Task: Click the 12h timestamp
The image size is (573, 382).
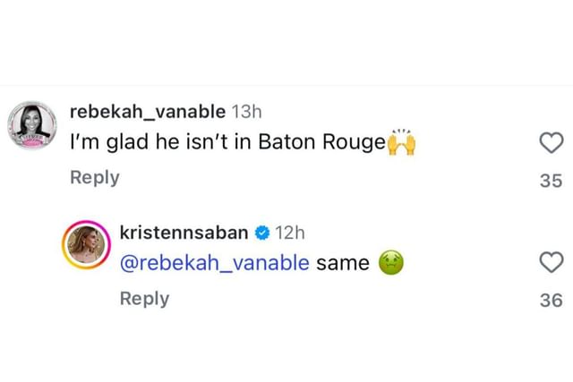Action: (290, 233)
